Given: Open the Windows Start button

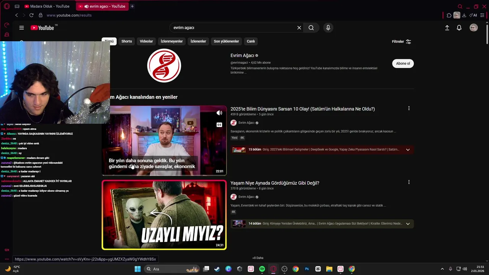Looking at the screenshot, I should click(138, 269).
